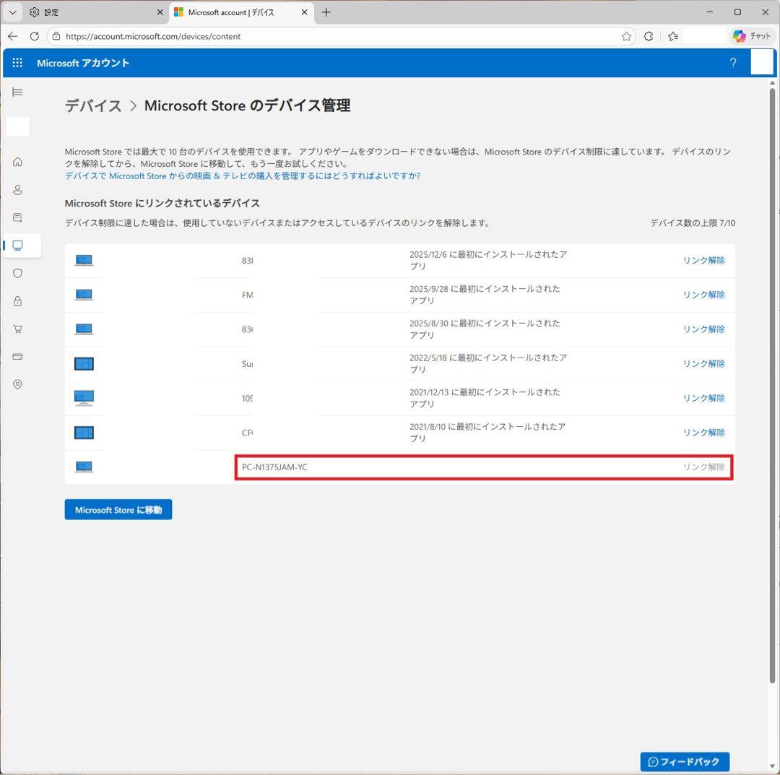
Task: Open the tab search chevron dropdown
Action: [12, 12]
